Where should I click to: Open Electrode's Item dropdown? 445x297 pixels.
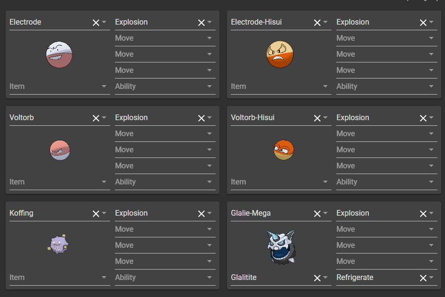click(104, 87)
